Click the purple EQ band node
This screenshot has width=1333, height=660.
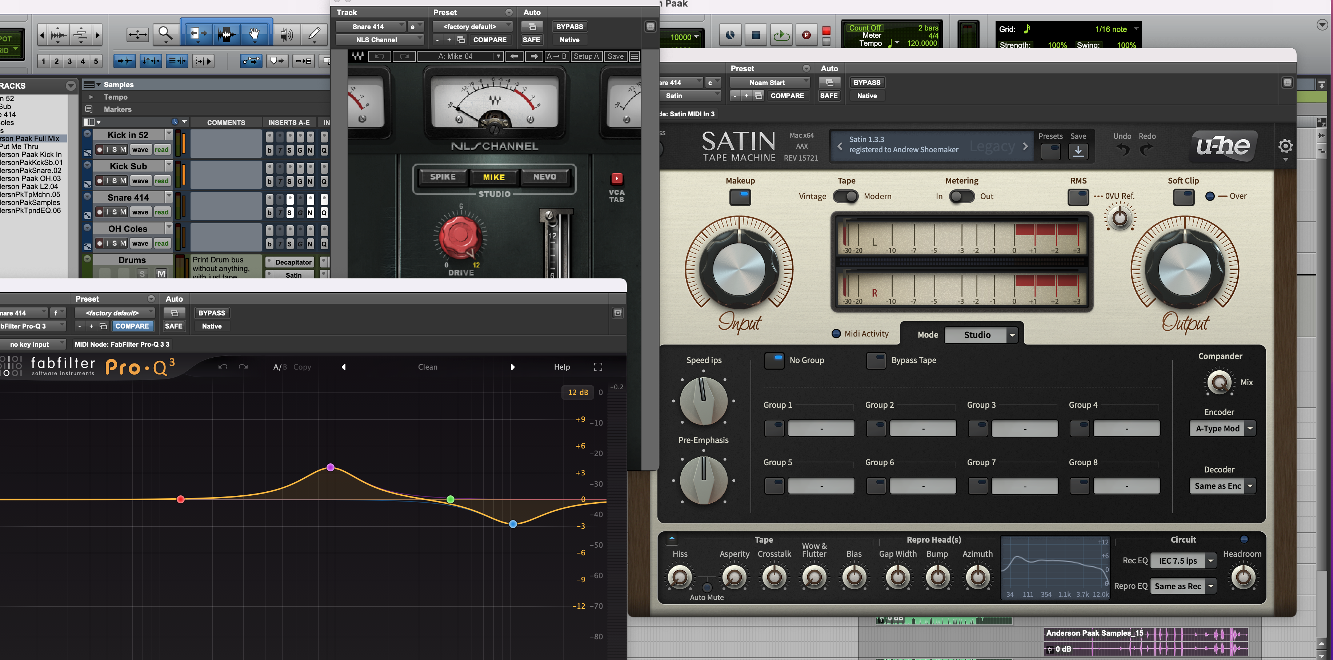click(x=331, y=468)
